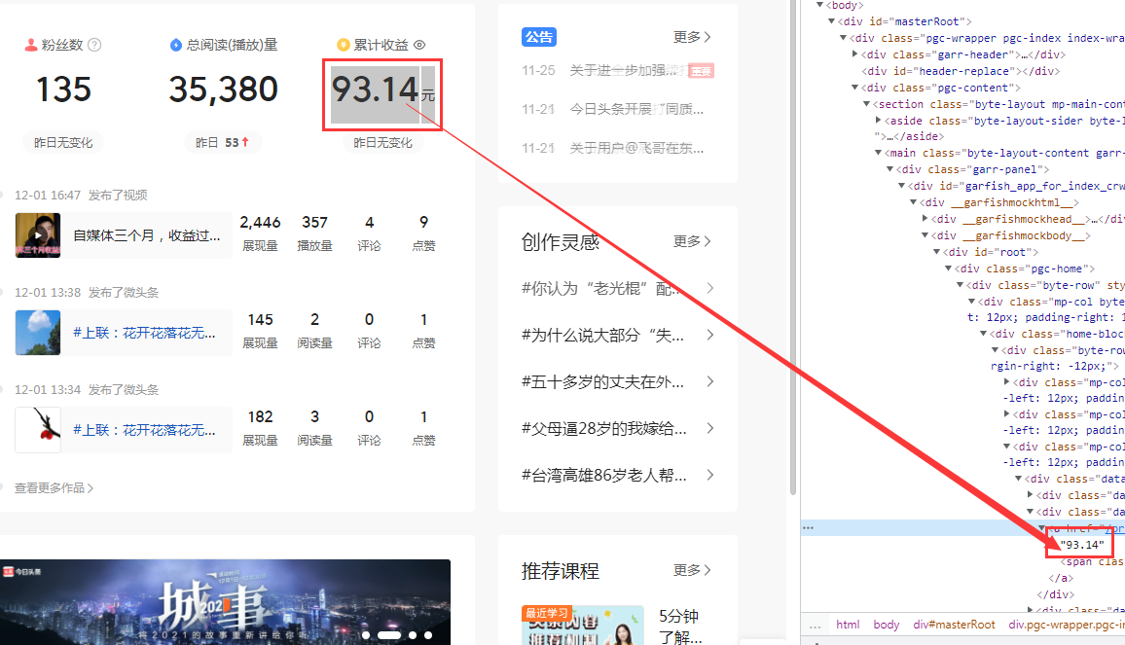Image resolution: width=1125 pixels, height=645 pixels.
Task: Click the help icon beside 粉丝数
Action: pyautogui.click(x=94, y=45)
